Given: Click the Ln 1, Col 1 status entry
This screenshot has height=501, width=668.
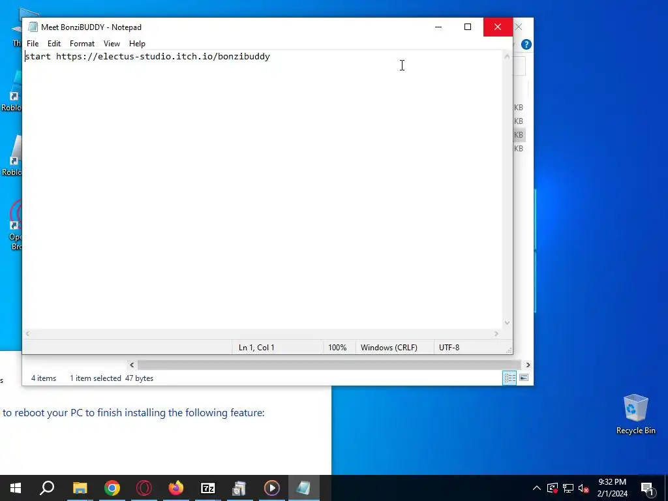Looking at the screenshot, I should point(256,348).
